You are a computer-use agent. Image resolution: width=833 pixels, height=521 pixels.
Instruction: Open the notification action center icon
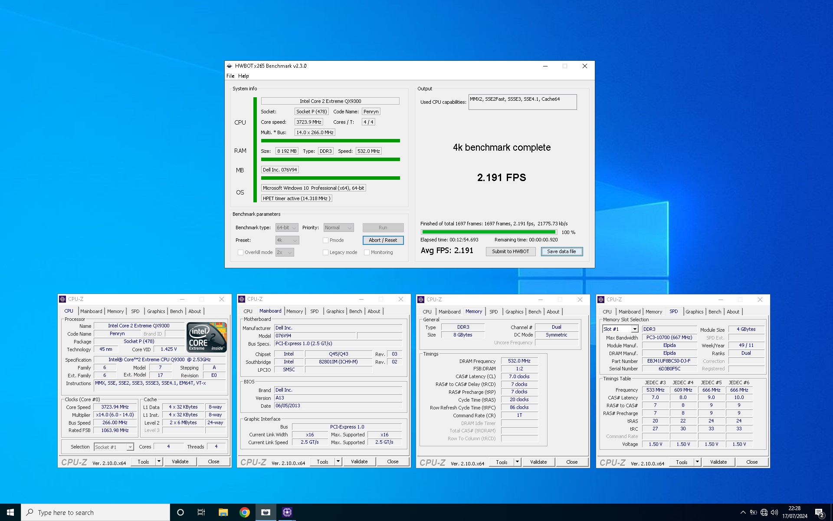coord(820,513)
